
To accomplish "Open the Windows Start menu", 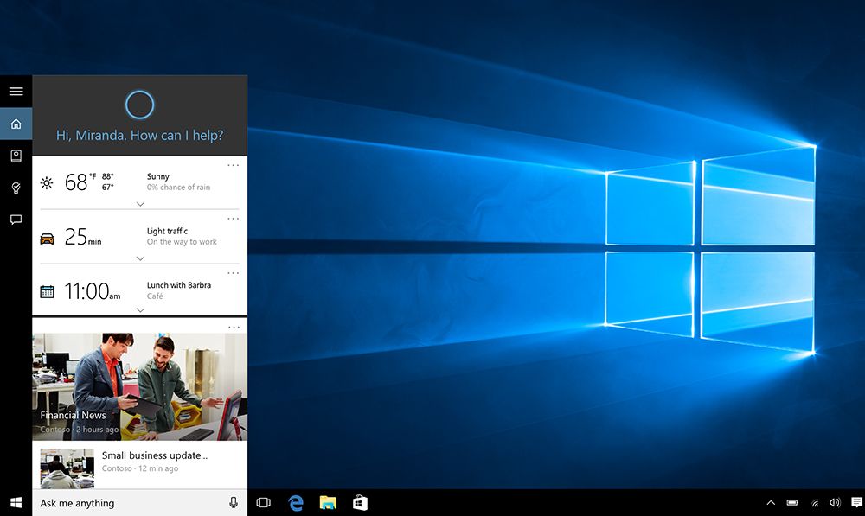I will [x=16, y=502].
